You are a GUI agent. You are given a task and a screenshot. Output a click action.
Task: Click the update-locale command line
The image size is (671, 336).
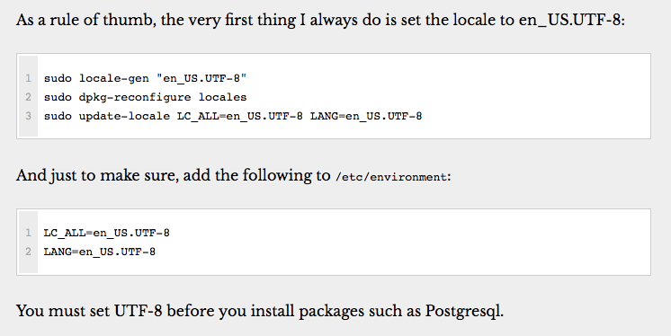pyautogui.click(x=233, y=116)
